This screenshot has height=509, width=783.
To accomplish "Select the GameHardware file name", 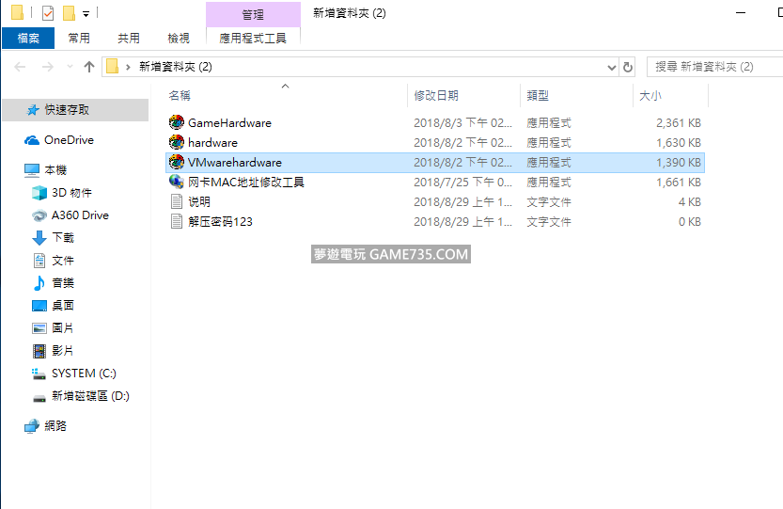I will pos(229,123).
